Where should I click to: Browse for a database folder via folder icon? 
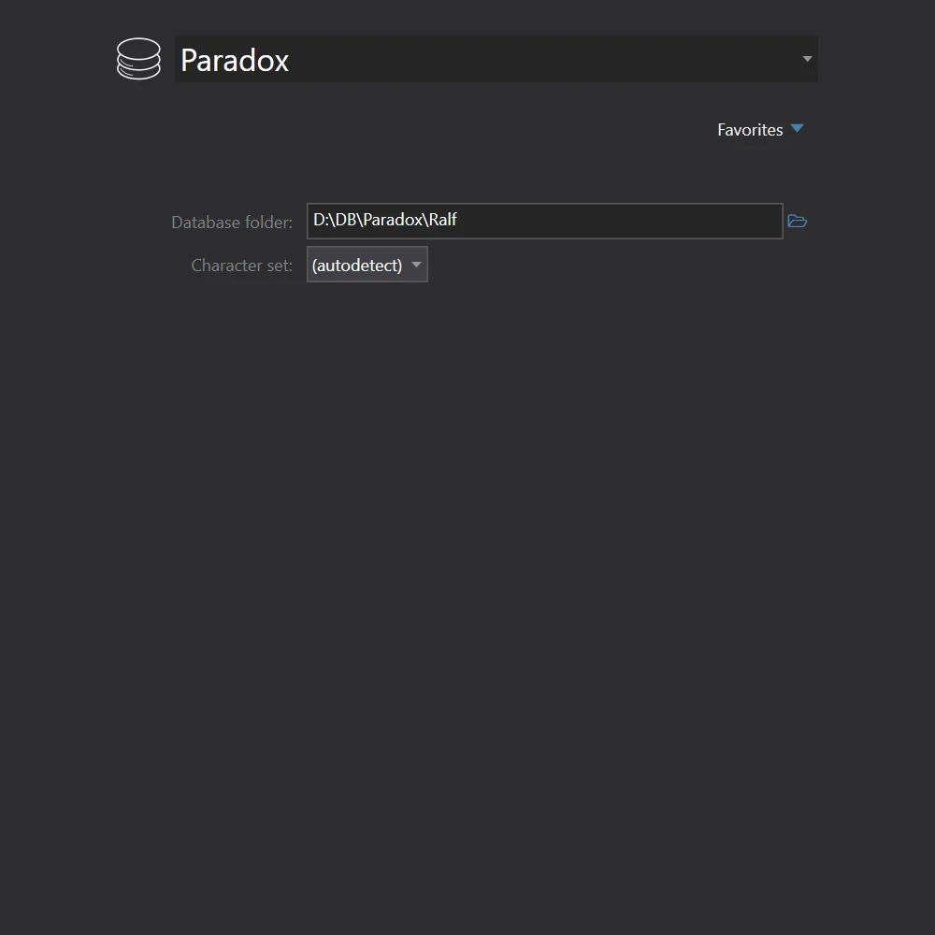tap(797, 222)
